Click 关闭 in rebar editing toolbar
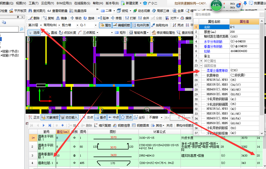266x169 pixels. [169, 125]
